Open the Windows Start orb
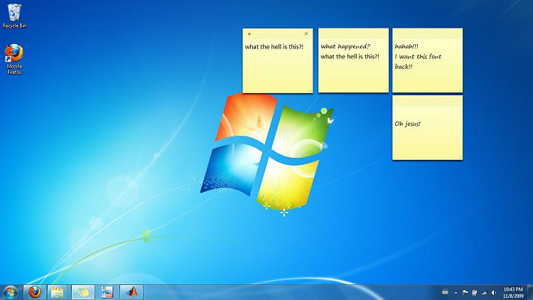 (x=10, y=292)
